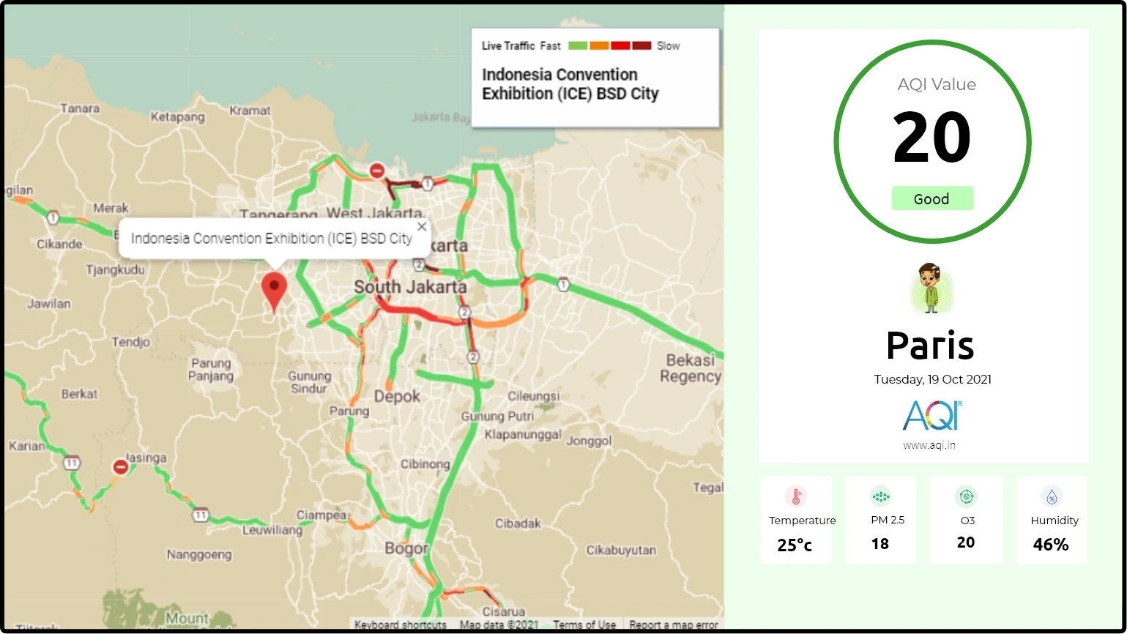Click the Cileungsi map label
The image size is (1127, 634).
[533, 396]
